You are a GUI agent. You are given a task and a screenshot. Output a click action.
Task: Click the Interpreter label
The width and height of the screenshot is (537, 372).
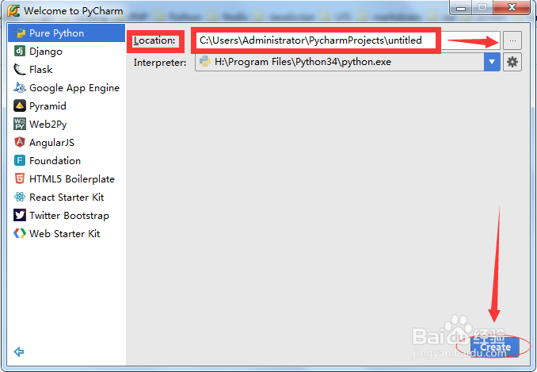pos(160,63)
